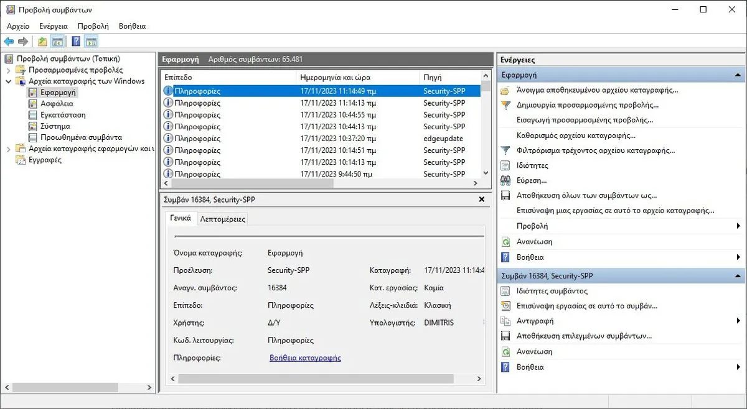Click the Προωθημένα συμβάντα log icon

pyautogui.click(x=33, y=137)
